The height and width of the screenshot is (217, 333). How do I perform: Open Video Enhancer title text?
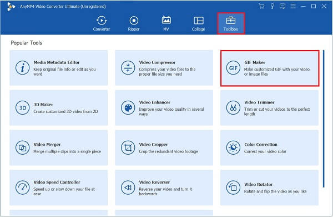(x=155, y=102)
